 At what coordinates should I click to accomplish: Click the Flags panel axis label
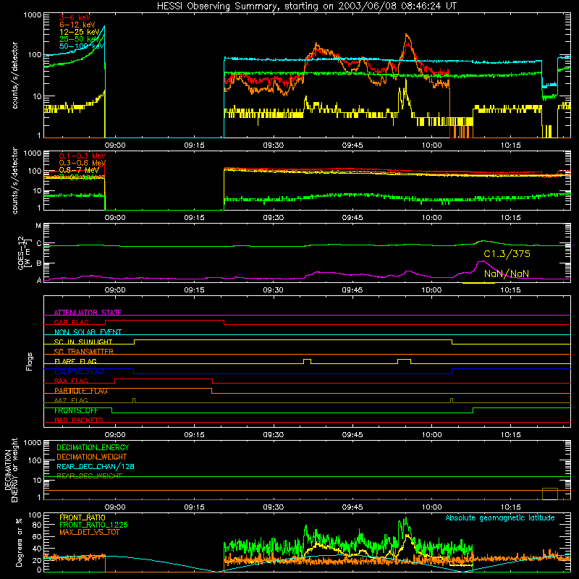tap(29, 361)
